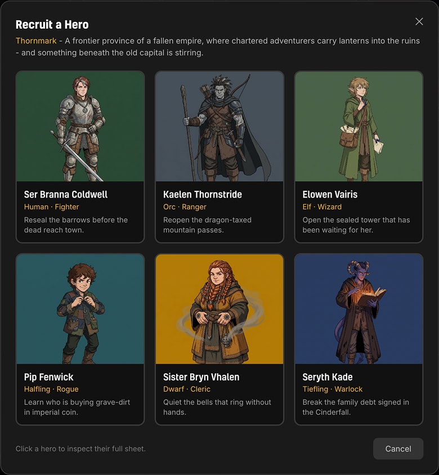Click 'Reopen the dragon-taxed mountain passes' text
The image size is (439, 475).
207,225
